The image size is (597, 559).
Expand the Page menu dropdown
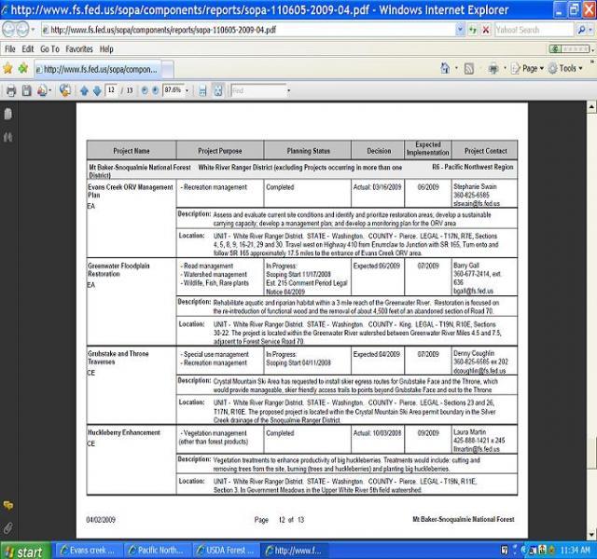tap(530, 68)
